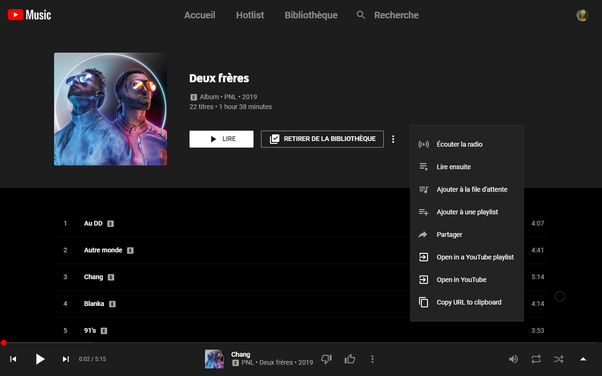
Task: Click the Deux frères album cover
Action: coord(111,109)
